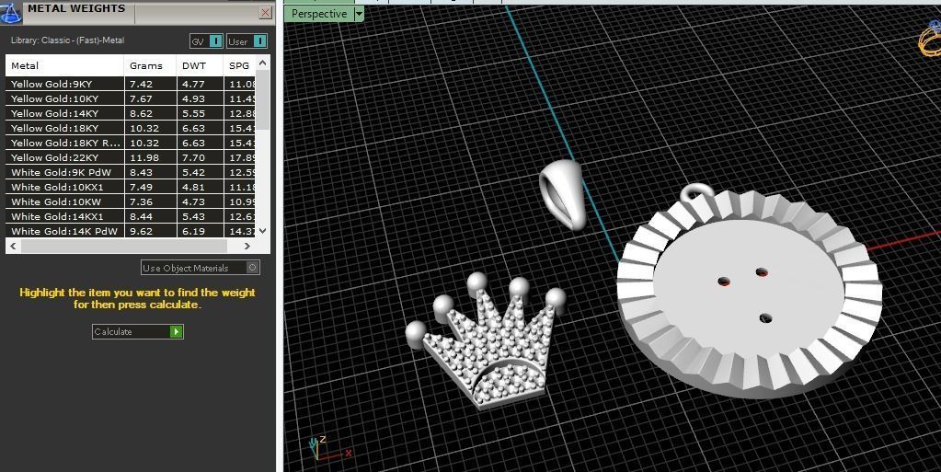Image resolution: width=941 pixels, height=472 pixels.
Task: Select the White Gold:14K PdW row
Action: point(131,231)
